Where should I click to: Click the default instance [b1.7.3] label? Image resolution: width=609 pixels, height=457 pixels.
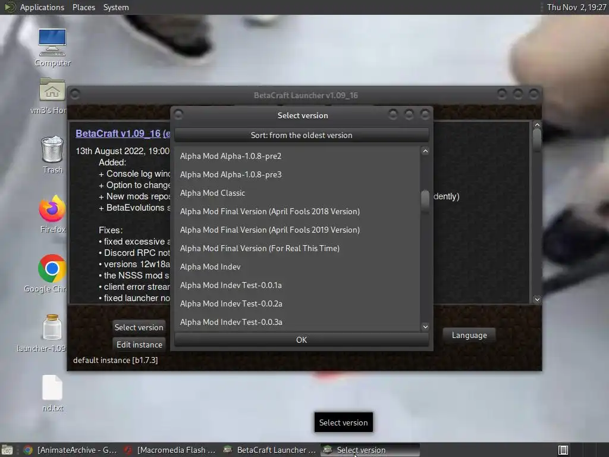tap(115, 360)
